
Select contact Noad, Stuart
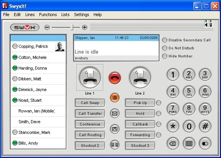(38, 100)
